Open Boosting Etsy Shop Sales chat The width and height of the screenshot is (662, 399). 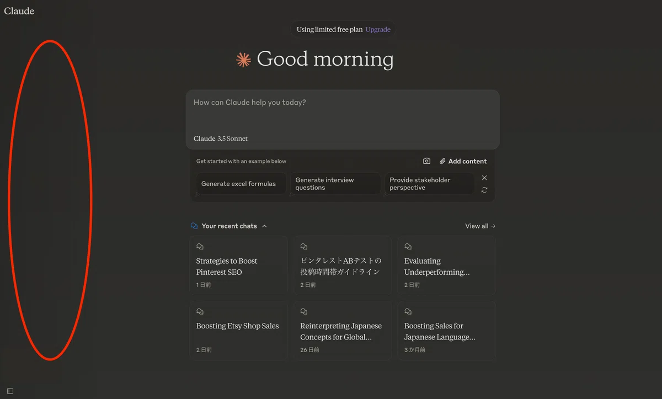coord(238,331)
